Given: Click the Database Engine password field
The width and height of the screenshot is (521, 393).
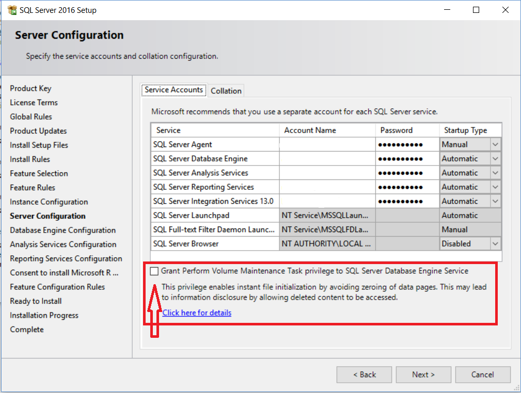Looking at the screenshot, I should point(407,159).
